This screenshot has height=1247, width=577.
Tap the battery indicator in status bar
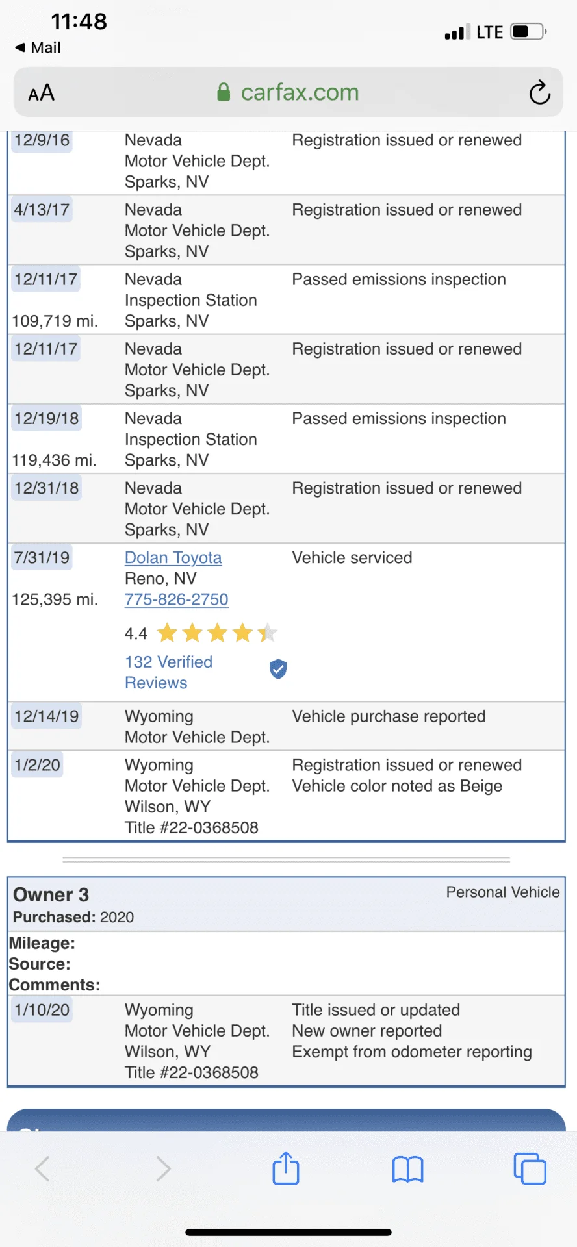(x=528, y=32)
